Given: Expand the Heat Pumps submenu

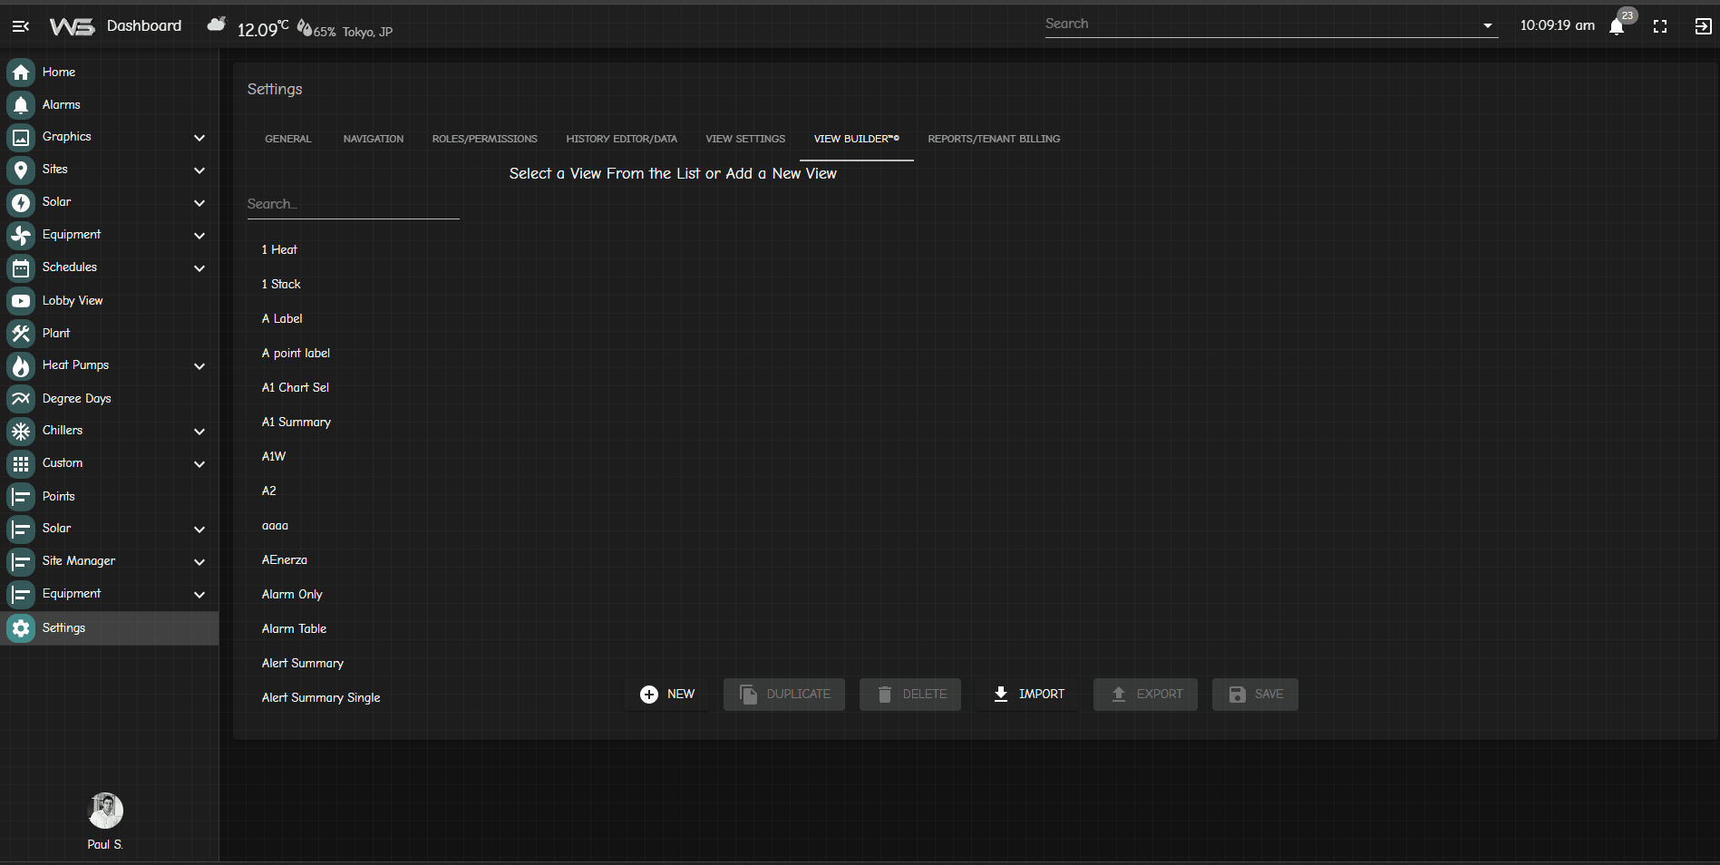Looking at the screenshot, I should (199, 366).
